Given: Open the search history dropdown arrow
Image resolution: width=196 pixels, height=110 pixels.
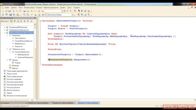Looking at the screenshot, I should pyautogui.click(x=62, y=11).
